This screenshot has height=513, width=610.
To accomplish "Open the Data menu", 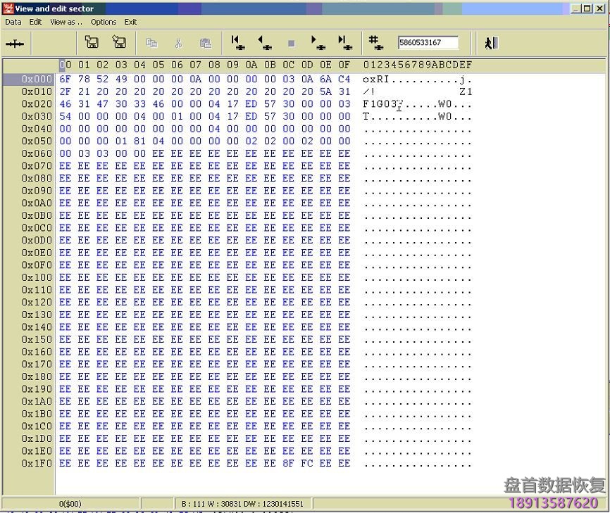I will 13,22.
